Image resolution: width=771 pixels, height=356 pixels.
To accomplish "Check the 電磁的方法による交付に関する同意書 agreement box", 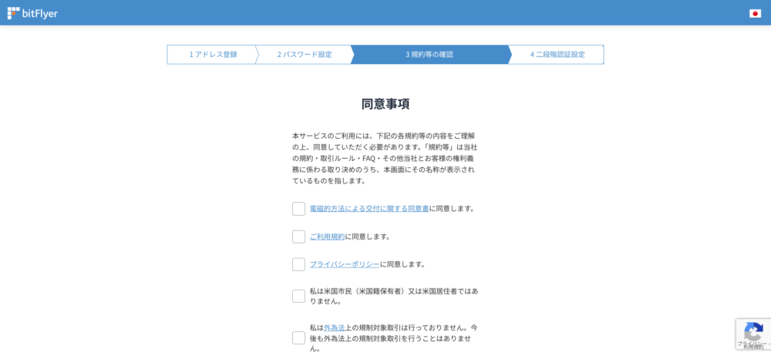I will (x=298, y=209).
